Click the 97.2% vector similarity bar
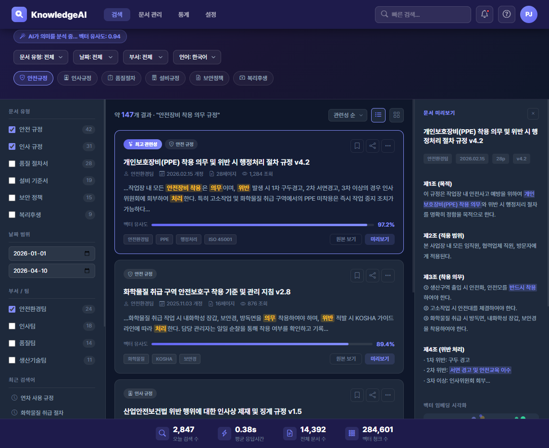This screenshot has width=549, height=448. click(262, 225)
